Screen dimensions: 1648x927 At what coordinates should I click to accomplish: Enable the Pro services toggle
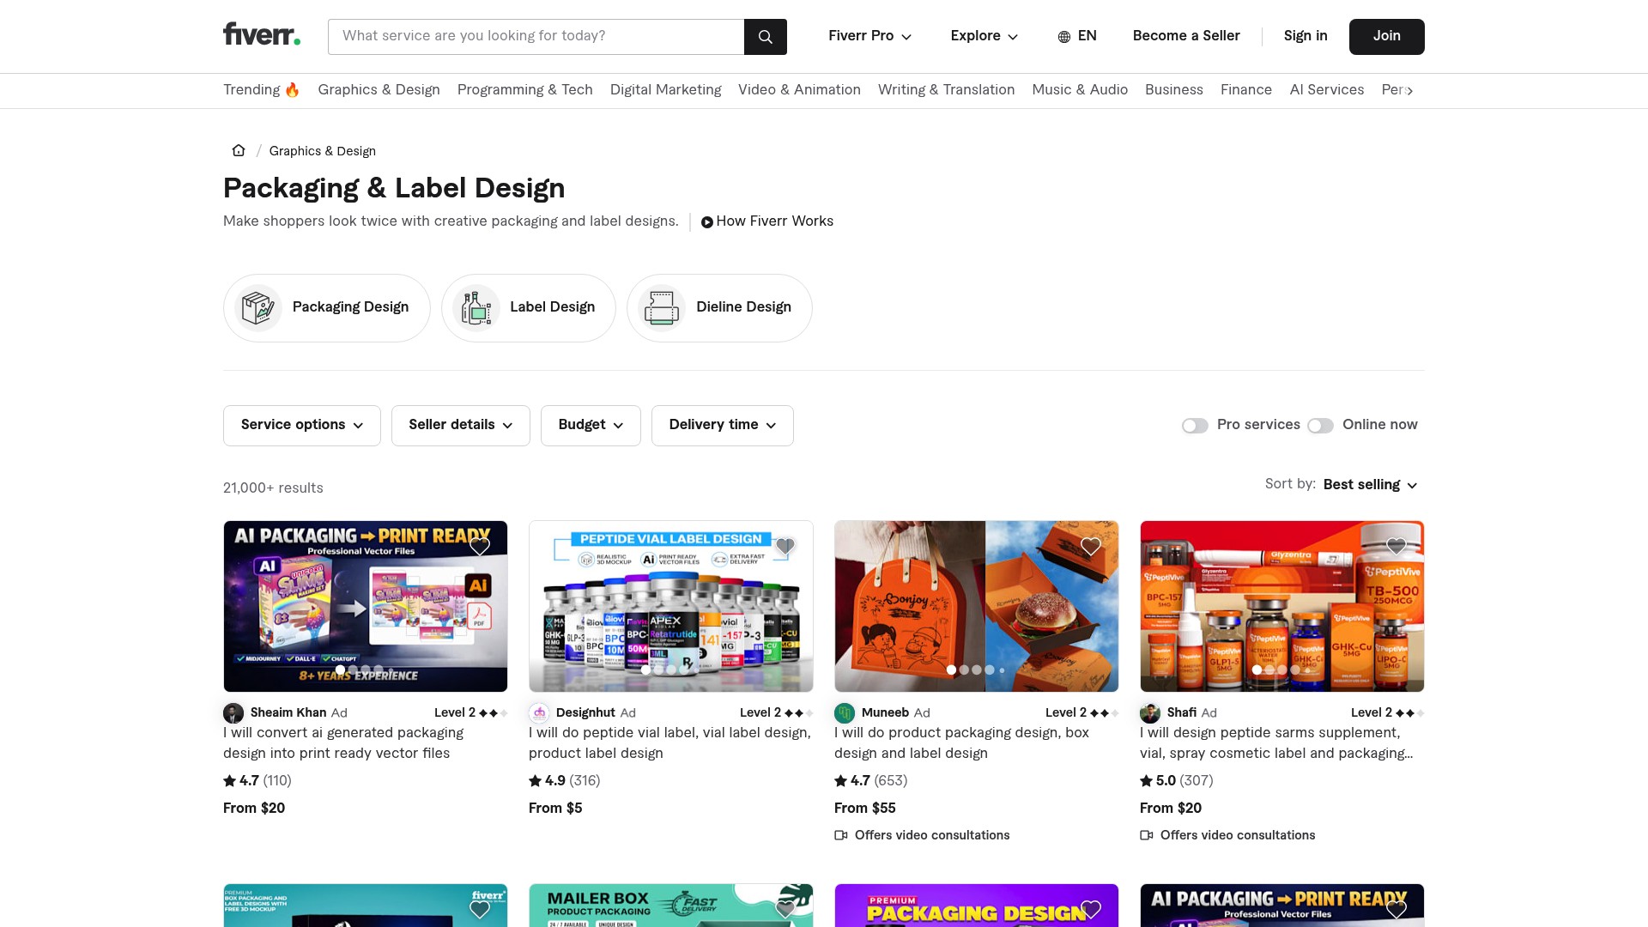click(x=1195, y=426)
